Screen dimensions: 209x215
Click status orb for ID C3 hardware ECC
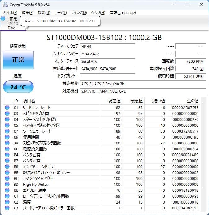pos(7,208)
